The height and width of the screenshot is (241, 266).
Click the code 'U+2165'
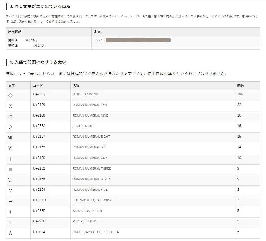(x=39, y=147)
